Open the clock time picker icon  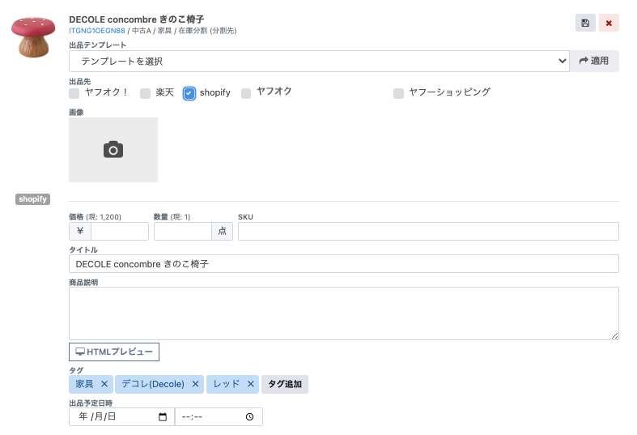(249, 416)
